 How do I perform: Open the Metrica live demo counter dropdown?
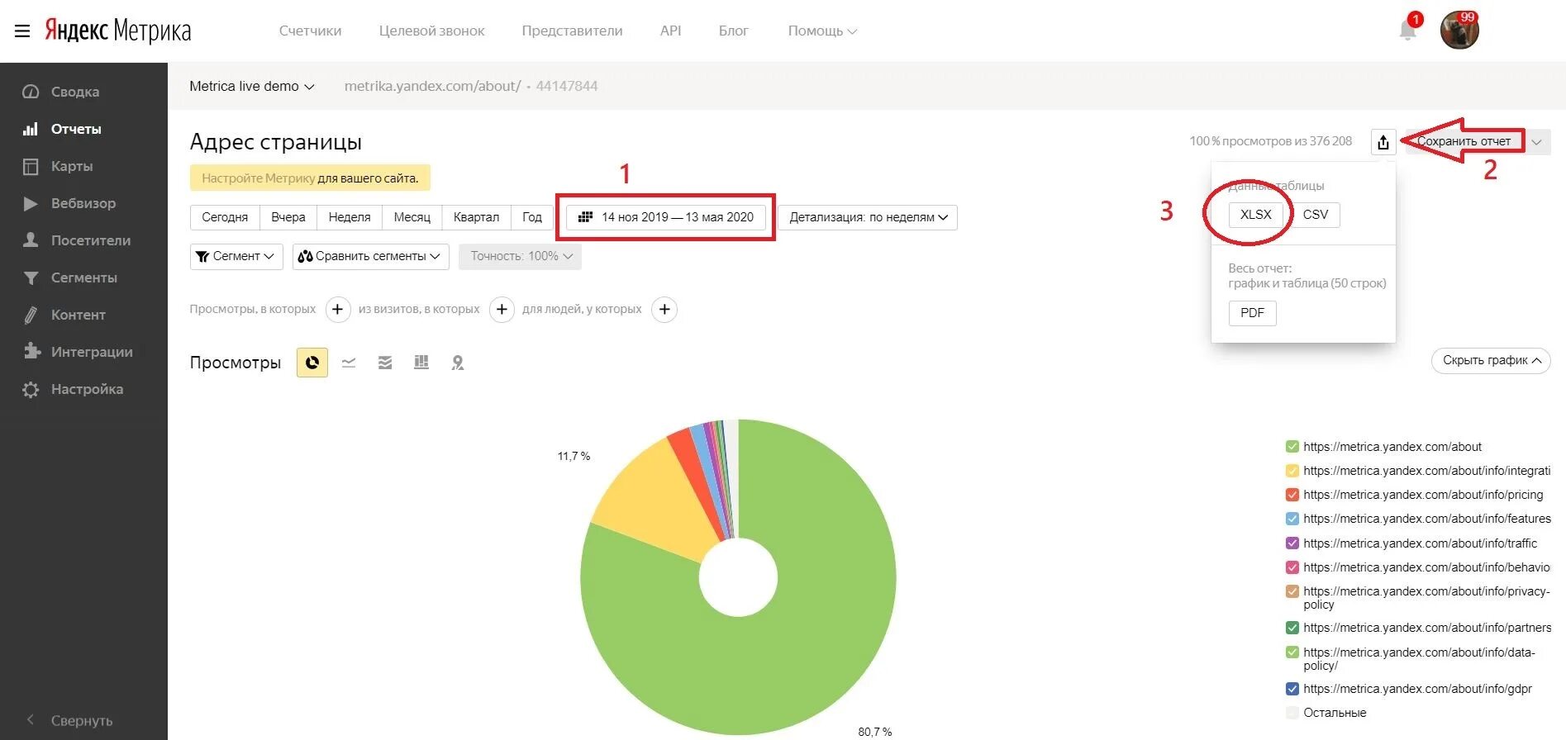click(251, 86)
